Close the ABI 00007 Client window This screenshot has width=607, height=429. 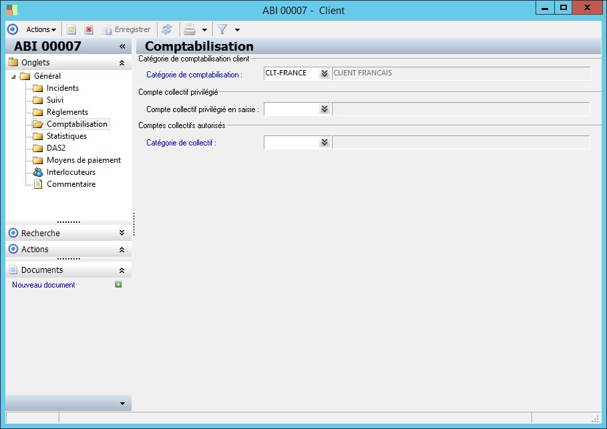pos(587,7)
